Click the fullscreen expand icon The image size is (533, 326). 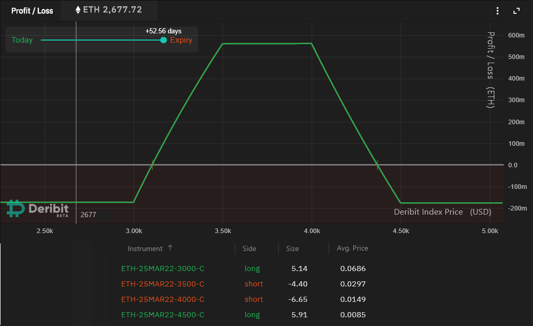click(517, 10)
